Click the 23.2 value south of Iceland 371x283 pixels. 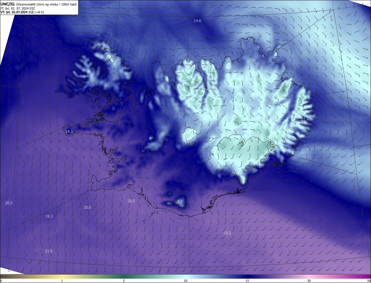(x=227, y=233)
